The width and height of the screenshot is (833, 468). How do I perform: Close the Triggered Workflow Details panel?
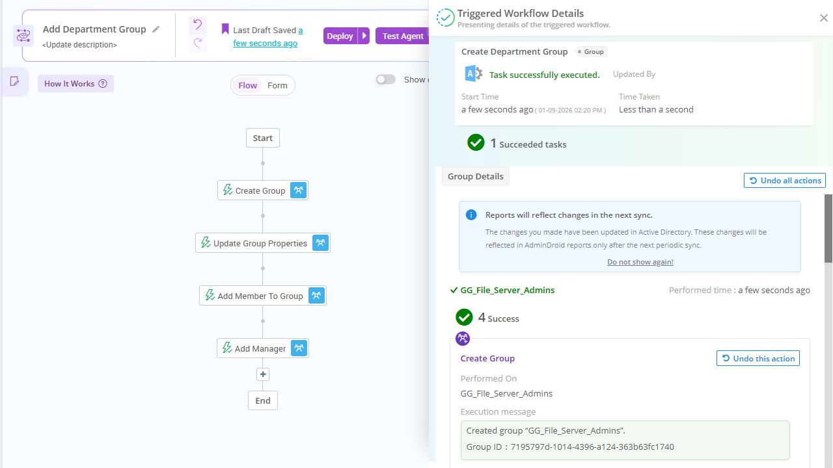click(x=824, y=18)
